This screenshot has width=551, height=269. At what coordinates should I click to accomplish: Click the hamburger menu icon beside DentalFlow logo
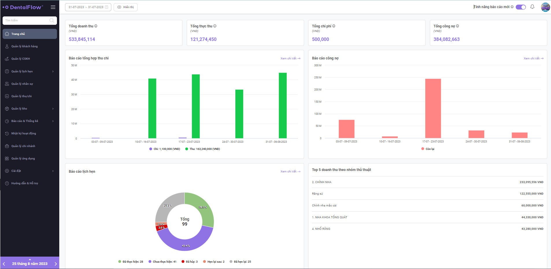coord(53,7)
